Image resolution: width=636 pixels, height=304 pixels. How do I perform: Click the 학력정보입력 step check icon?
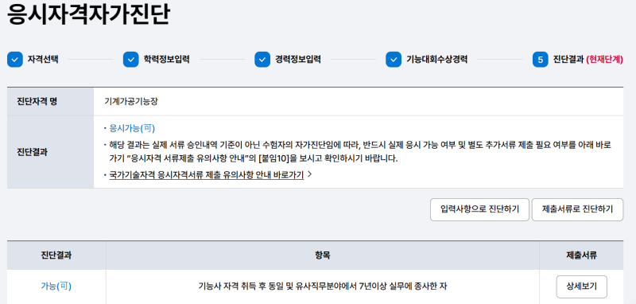[x=130, y=60]
